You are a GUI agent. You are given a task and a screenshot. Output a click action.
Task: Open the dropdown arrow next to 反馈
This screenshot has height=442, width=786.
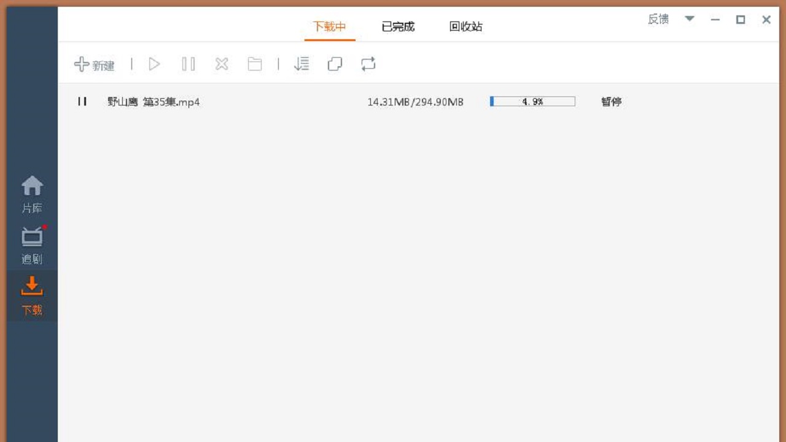[690, 19]
